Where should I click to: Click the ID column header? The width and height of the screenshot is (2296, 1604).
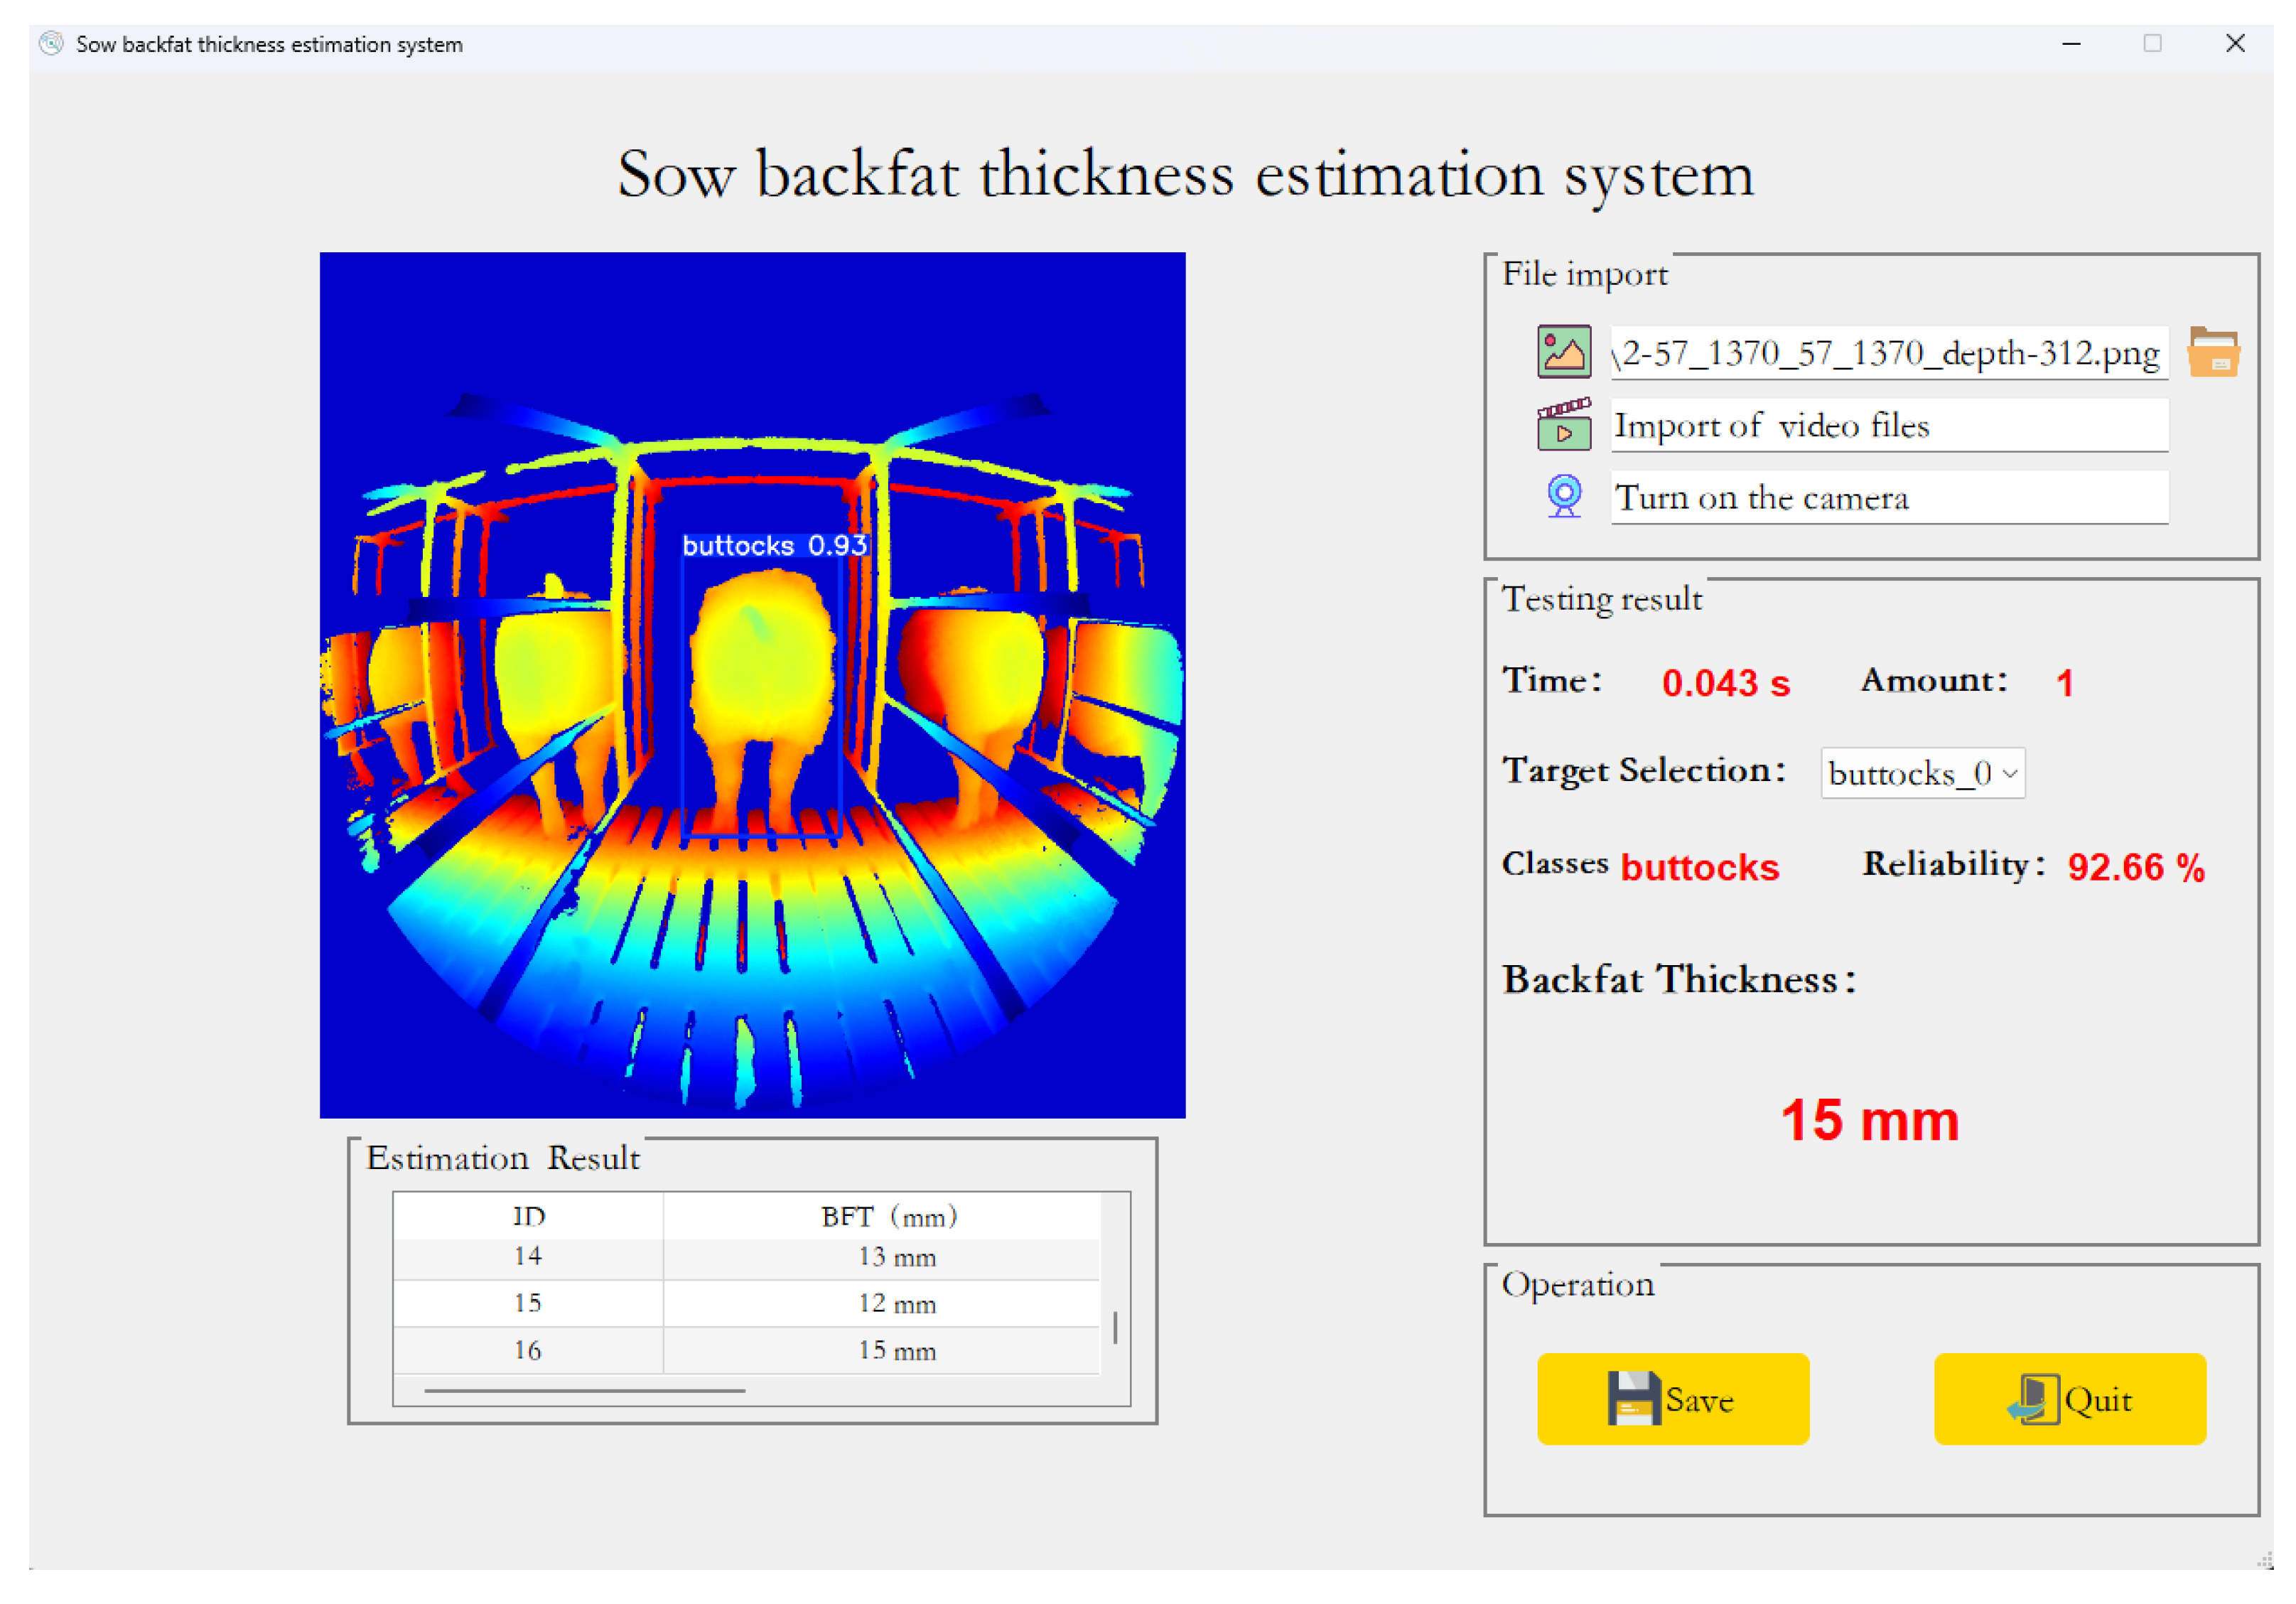(528, 1216)
